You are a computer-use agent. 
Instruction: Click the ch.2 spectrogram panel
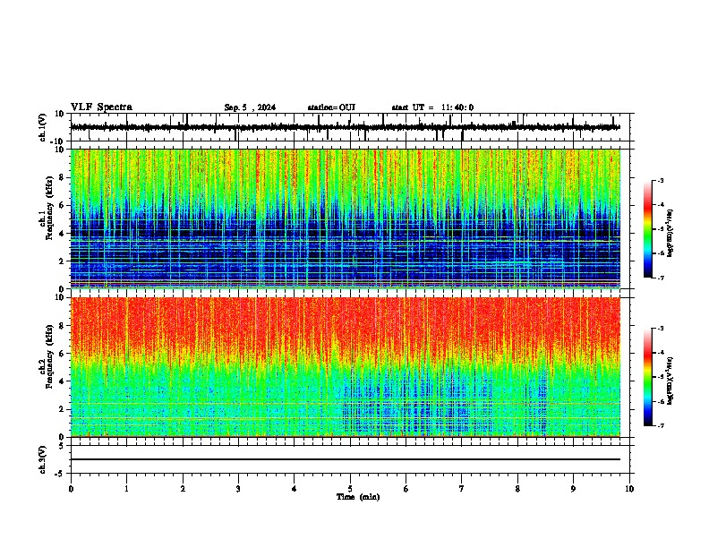click(346, 367)
